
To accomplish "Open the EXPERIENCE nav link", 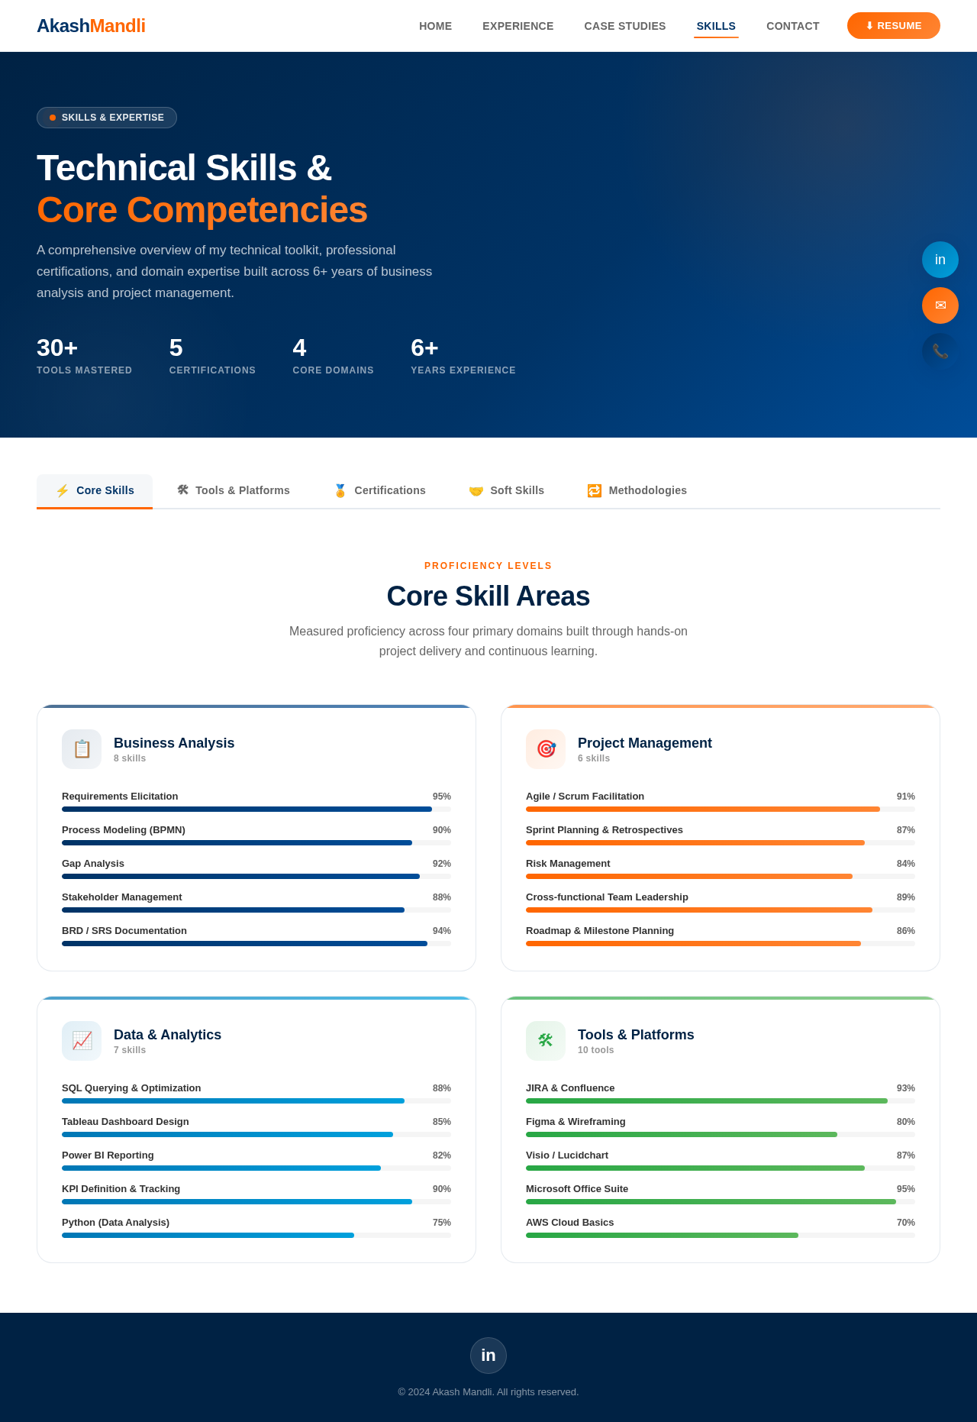I will [x=518, y=26].
